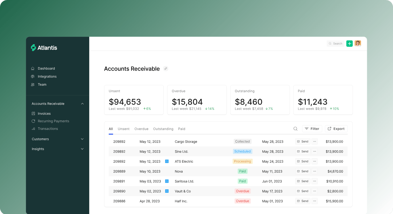Open Recurring Payments in sidebar
Viewport: 393px width, 214px height.
[53, 121]
